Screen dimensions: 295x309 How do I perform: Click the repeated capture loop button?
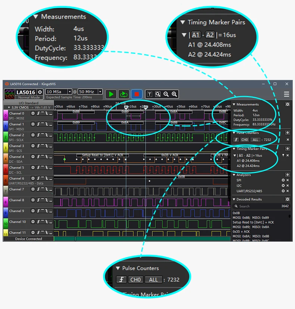coord(124,94)
